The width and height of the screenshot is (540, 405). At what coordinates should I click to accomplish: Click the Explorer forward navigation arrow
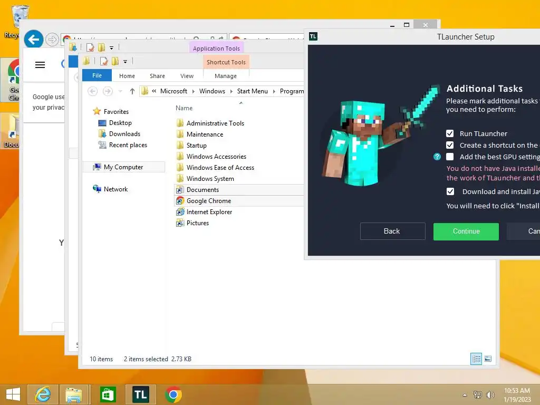[x=108, y=91]
